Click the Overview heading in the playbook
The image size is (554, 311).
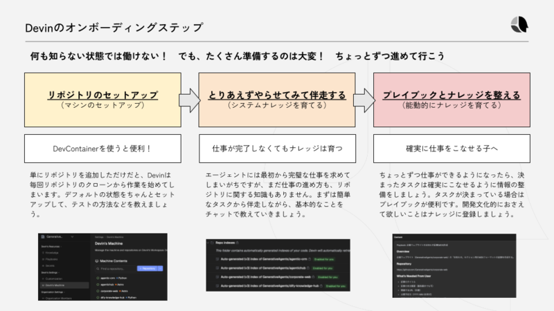click(x=403, y=252)
